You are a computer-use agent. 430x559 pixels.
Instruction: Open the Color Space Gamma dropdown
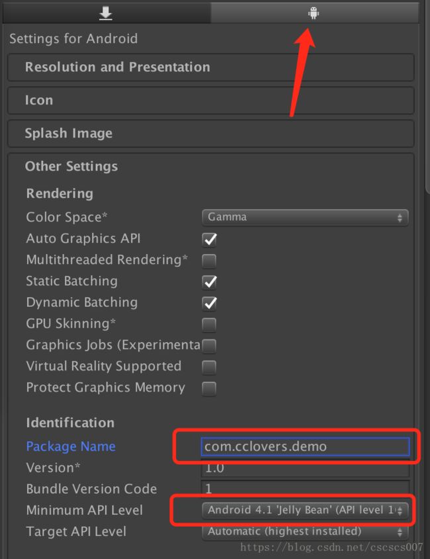(305, 218)
